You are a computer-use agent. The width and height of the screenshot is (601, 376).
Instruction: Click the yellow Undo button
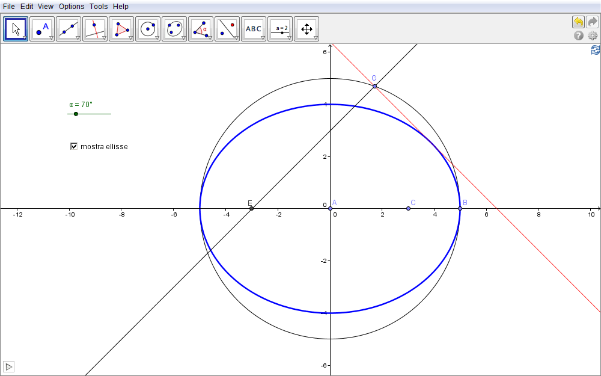tap(578, 22)
